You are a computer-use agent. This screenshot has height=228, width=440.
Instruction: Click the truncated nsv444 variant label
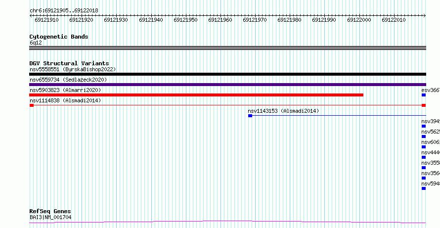pos(431,152)
